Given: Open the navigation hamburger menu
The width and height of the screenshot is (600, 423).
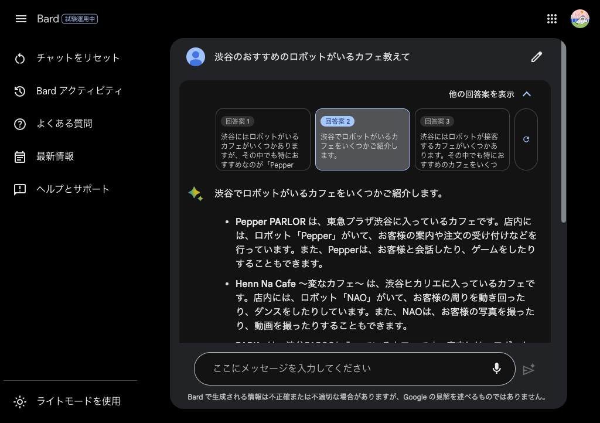Looking at the screenshot, I should tap(21, 19).
